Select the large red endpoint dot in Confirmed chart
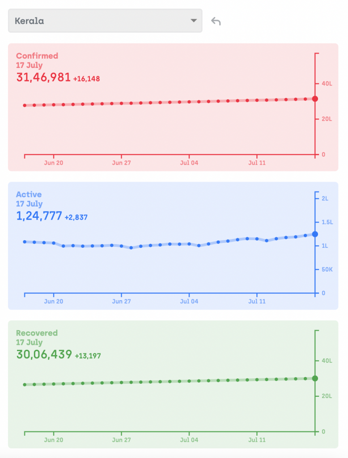This screenshot has width=348, height=458. (x=315, y=99)
